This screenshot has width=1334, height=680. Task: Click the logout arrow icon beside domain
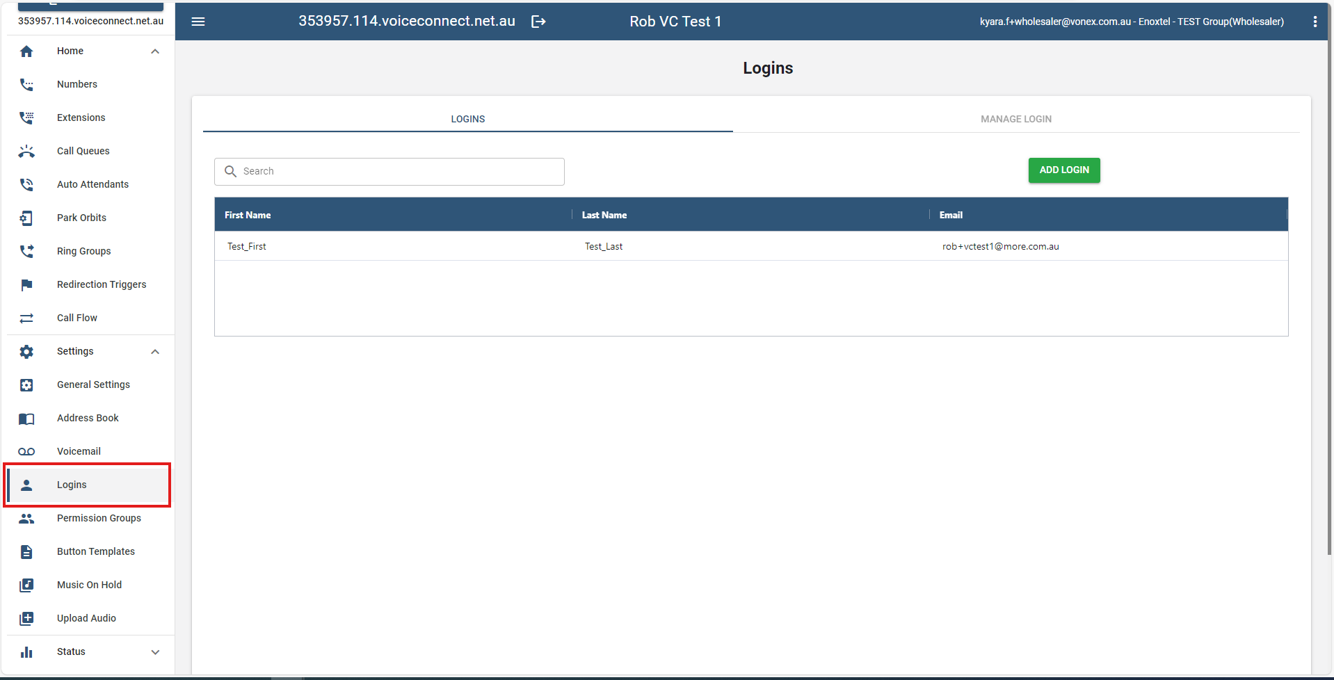538,22
